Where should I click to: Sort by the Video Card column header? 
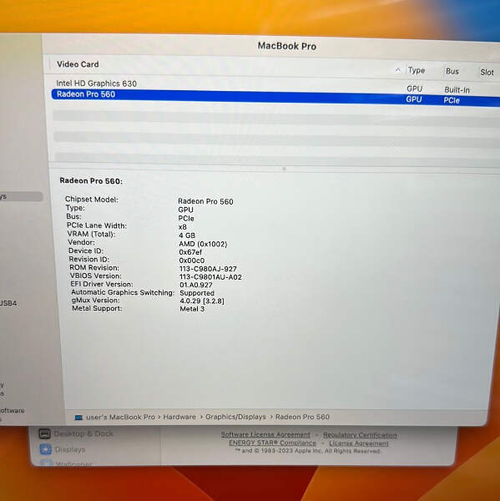click(x=78, y=64)
